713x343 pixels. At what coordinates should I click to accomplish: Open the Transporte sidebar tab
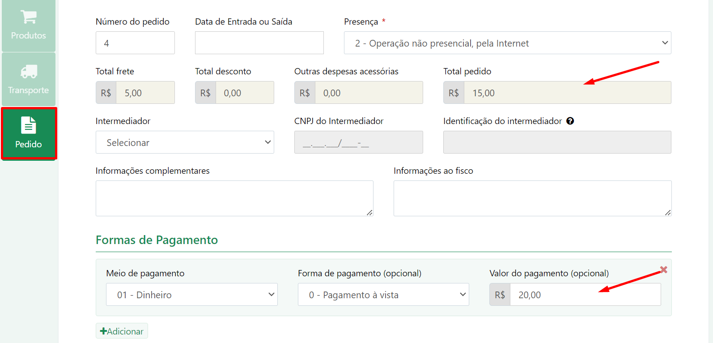(29, 79)
